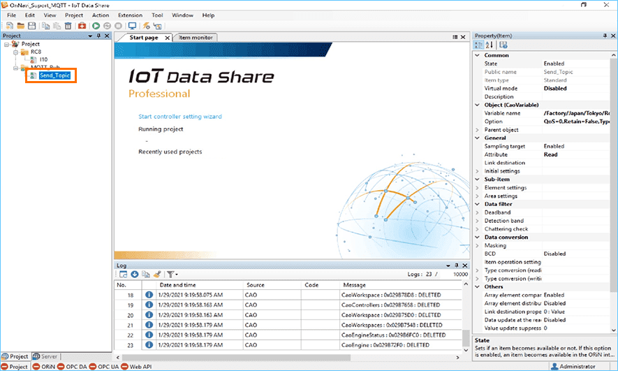Pin the Property(Item) panel

[x=605, y=36]
